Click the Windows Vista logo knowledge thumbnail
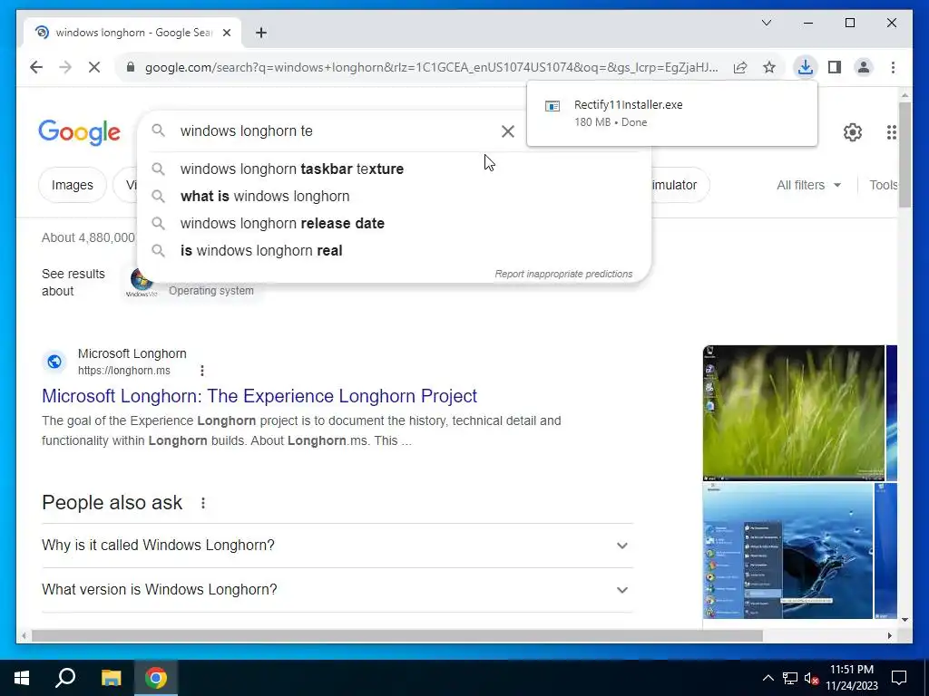Viewport: 929px width, 696px height. [x=141, y=283]
